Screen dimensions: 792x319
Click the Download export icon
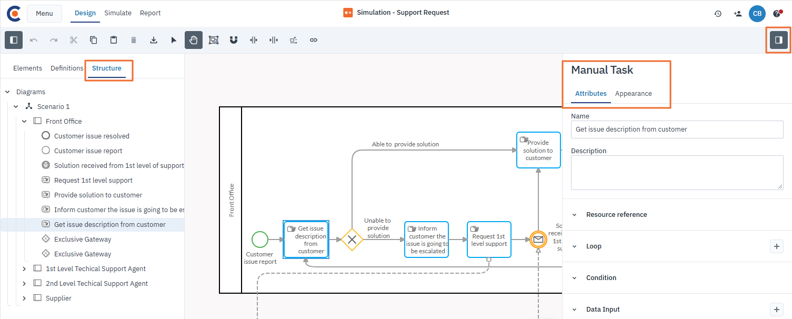(x=154, y=40)
